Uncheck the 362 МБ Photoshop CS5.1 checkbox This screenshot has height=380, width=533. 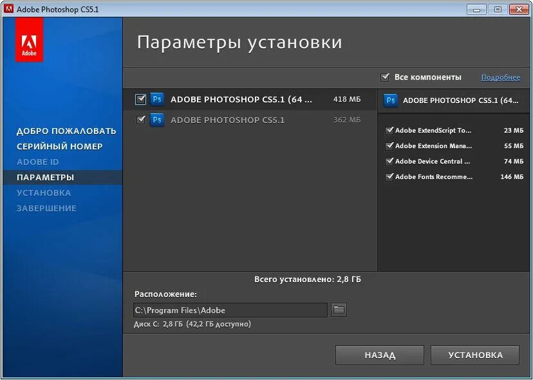click(x=141, y=120)
